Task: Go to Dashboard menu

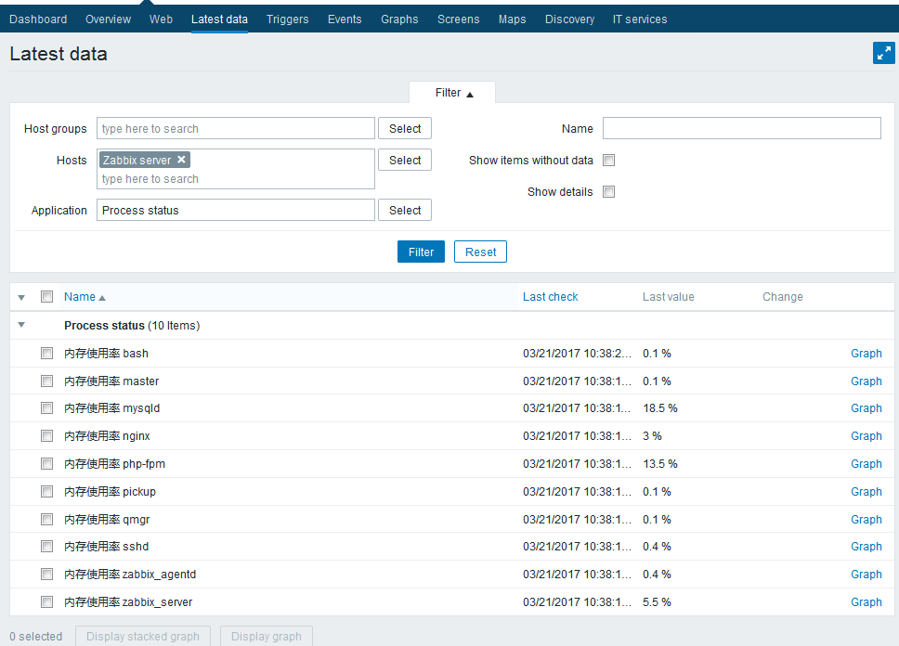Action: [x=38, y=19]
